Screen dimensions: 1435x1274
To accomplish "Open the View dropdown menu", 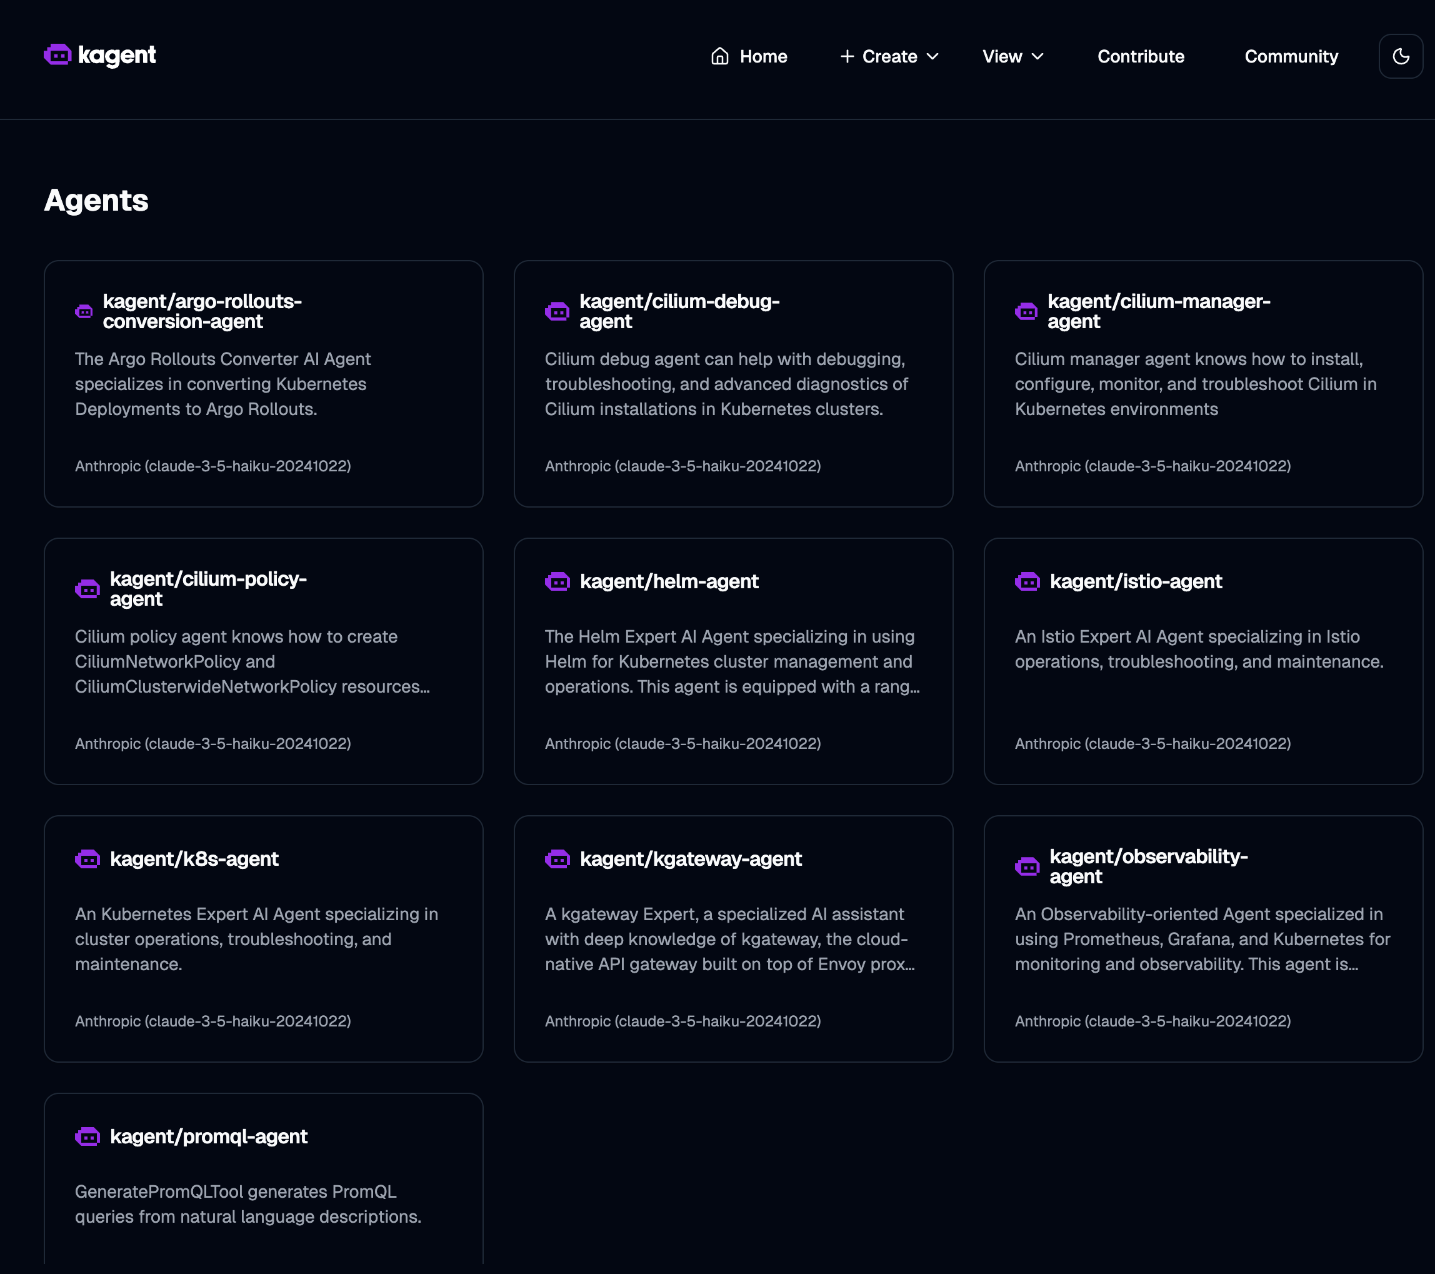I will (x=1012, y=56).
